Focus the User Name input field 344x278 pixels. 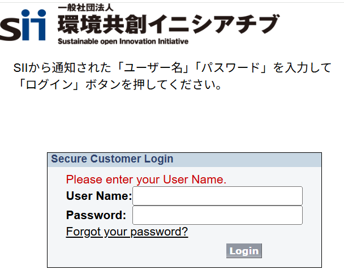click(x=217, y=196)
